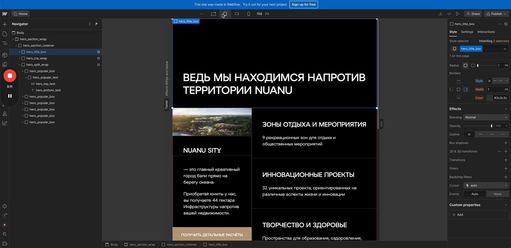The width and height of the screenshot is (511, 248).
Task: Open the Settings gear in left sidebar
Action: tap(5, 206)
